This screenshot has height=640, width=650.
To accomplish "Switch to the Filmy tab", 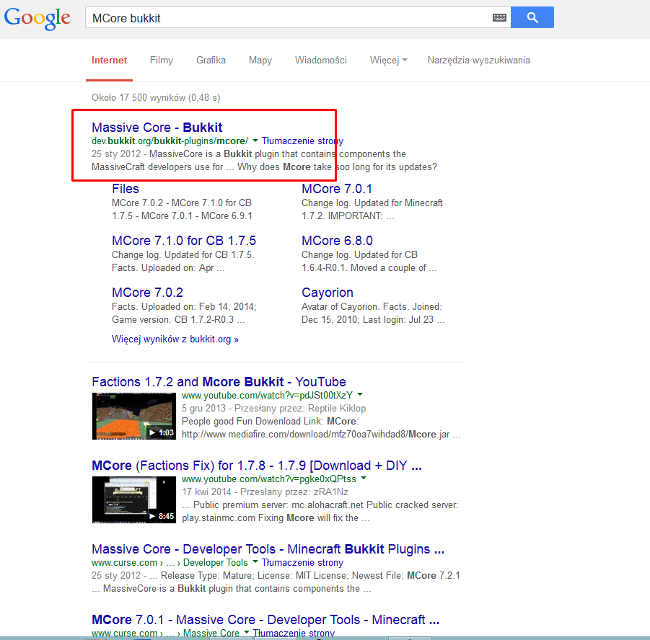I will (x=162, y=61).
